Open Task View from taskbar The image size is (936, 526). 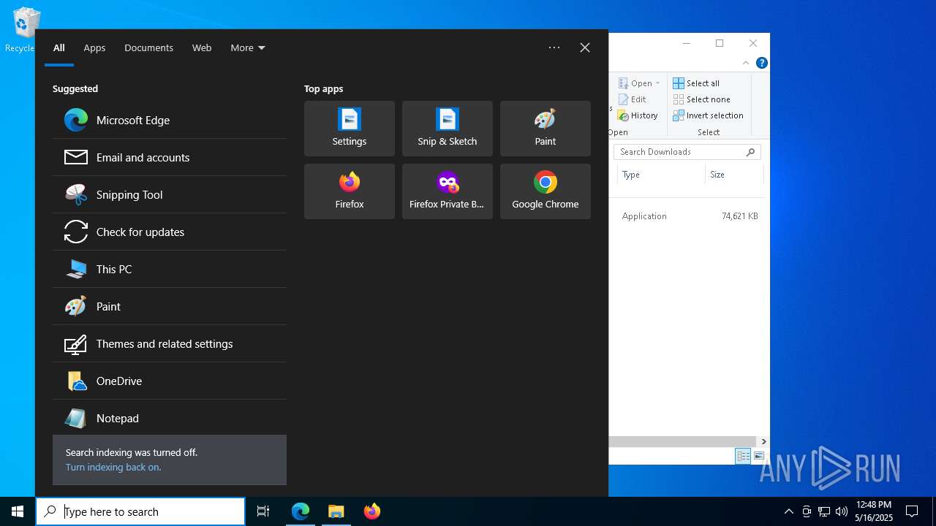[x=263, y=511]
